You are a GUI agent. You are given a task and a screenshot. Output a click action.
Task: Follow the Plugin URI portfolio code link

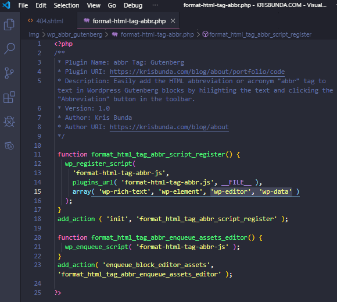[197, 72]
